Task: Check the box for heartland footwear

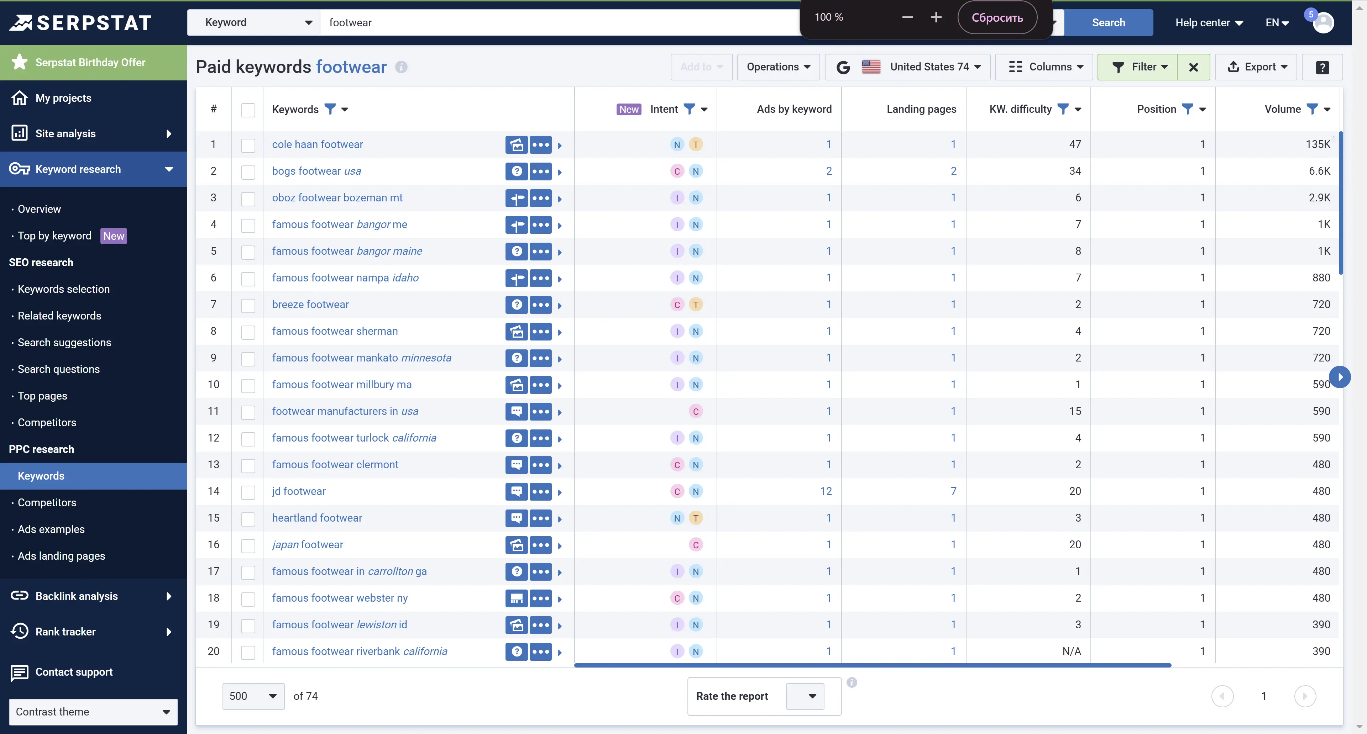Action: [x=248, y=519]
